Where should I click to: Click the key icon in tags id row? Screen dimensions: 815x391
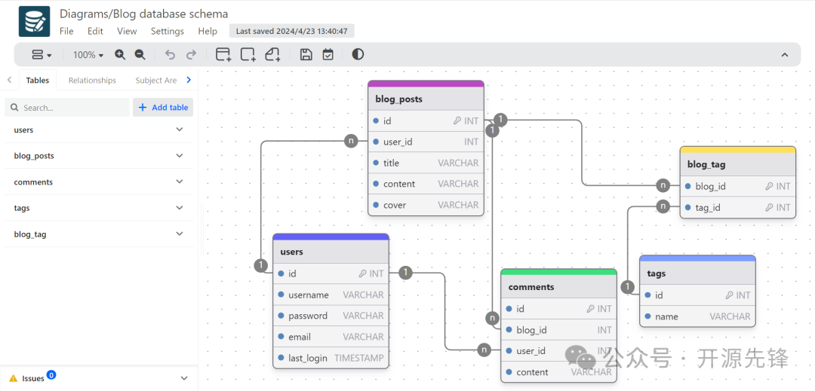click(x=729, y=295)
